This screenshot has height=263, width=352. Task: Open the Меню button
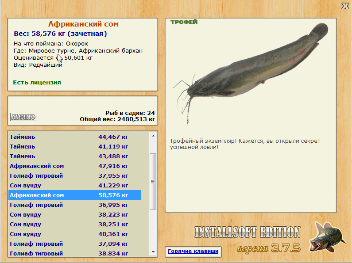tap(23, 117)
